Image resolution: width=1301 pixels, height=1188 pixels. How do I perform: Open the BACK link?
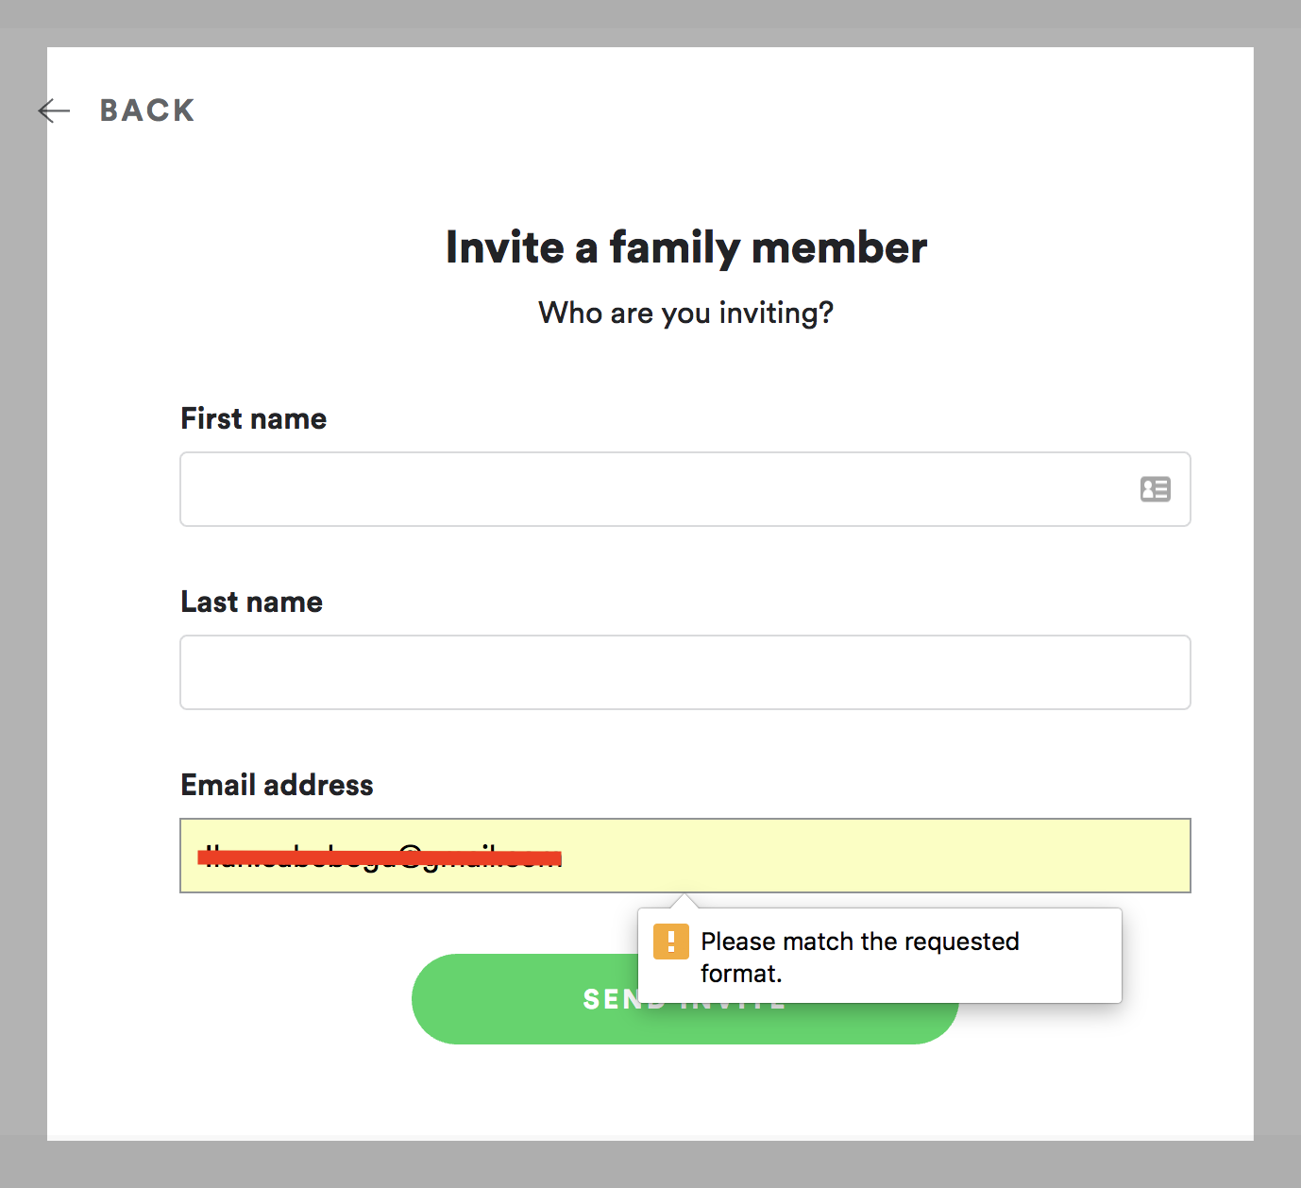pyautogui.click(x=146, y=110)
